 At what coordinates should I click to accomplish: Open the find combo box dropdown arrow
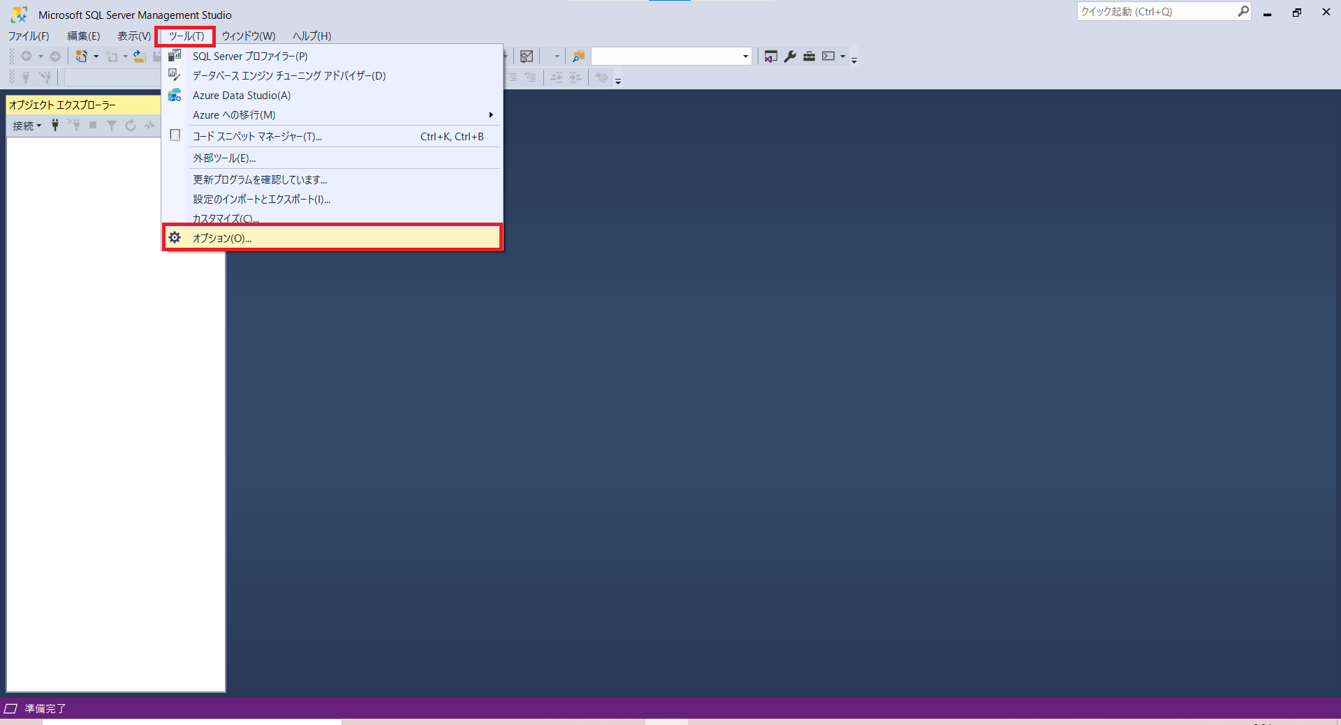click(x=745, y=57)
